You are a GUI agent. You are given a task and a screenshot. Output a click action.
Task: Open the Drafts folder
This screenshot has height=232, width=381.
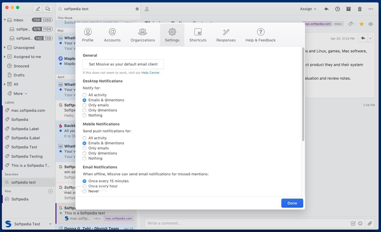(19, 75)
